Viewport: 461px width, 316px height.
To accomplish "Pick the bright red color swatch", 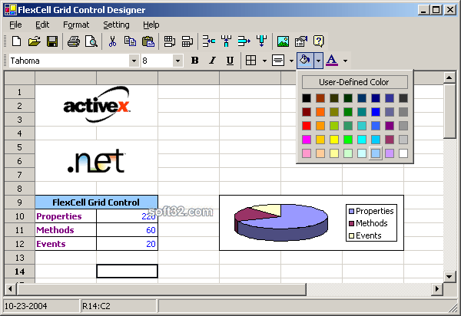I will (307, 126).
